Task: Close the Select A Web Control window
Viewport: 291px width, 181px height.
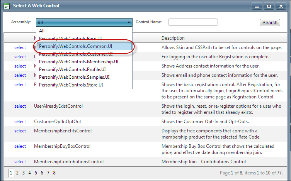Action: [281, 6]
